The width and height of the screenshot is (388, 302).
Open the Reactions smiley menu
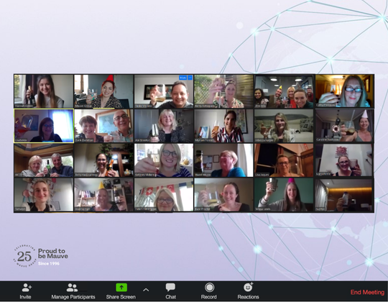(248, 291)
